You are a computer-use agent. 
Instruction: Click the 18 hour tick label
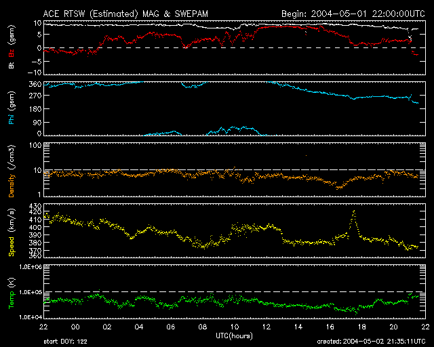coord(361,327)
